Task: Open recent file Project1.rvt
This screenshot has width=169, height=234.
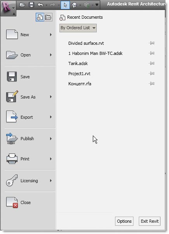Action: click(79, 74)
